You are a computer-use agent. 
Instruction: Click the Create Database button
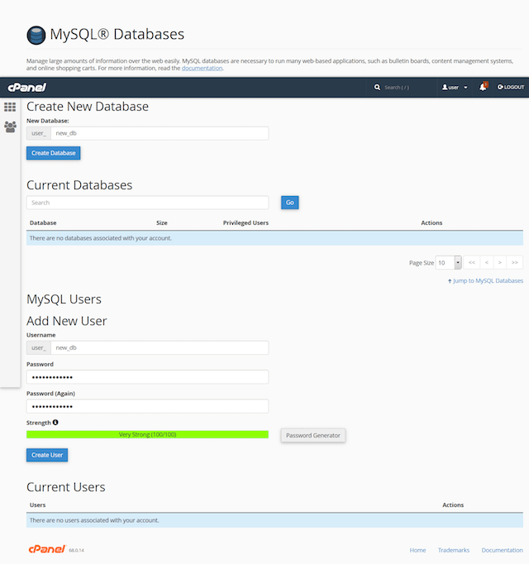[x=53, y=153]
